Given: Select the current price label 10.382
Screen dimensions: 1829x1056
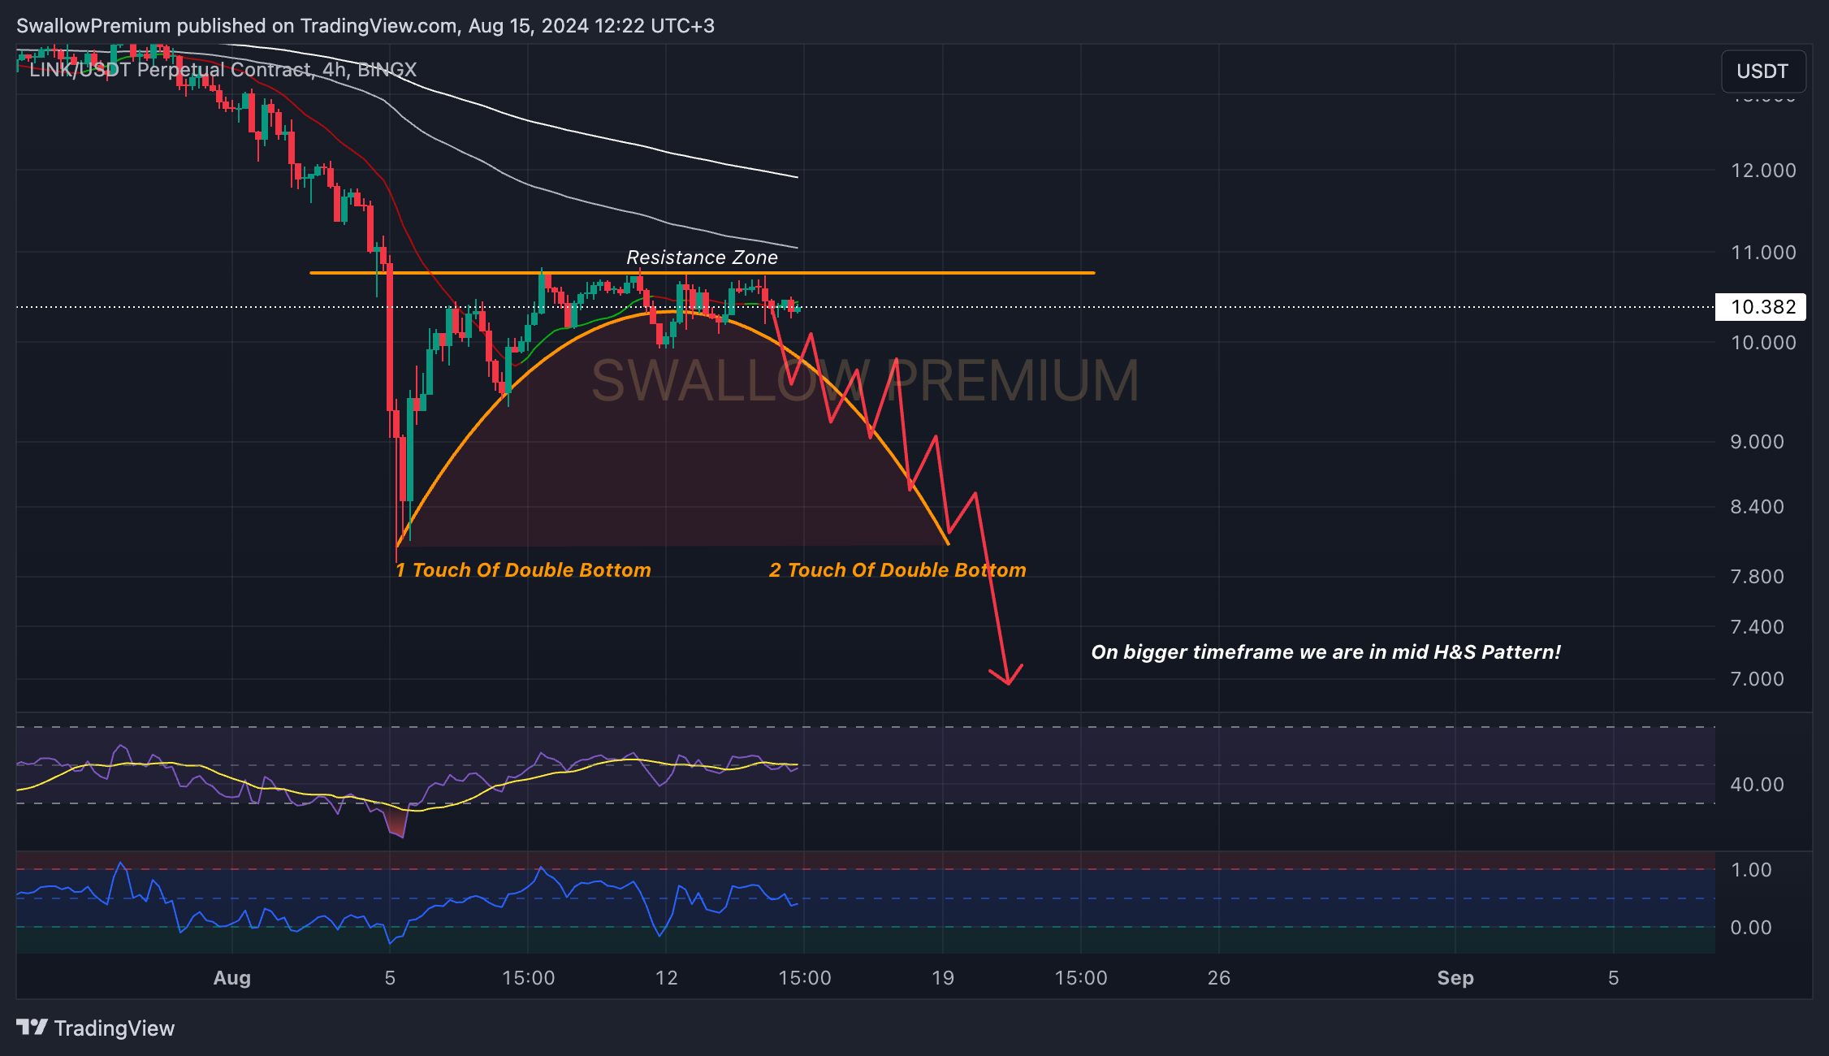Looking at the screenshot, I should (1762, 307).
